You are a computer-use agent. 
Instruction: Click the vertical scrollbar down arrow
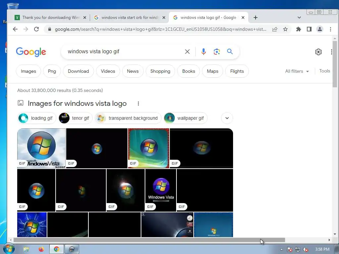pos(335,234)
